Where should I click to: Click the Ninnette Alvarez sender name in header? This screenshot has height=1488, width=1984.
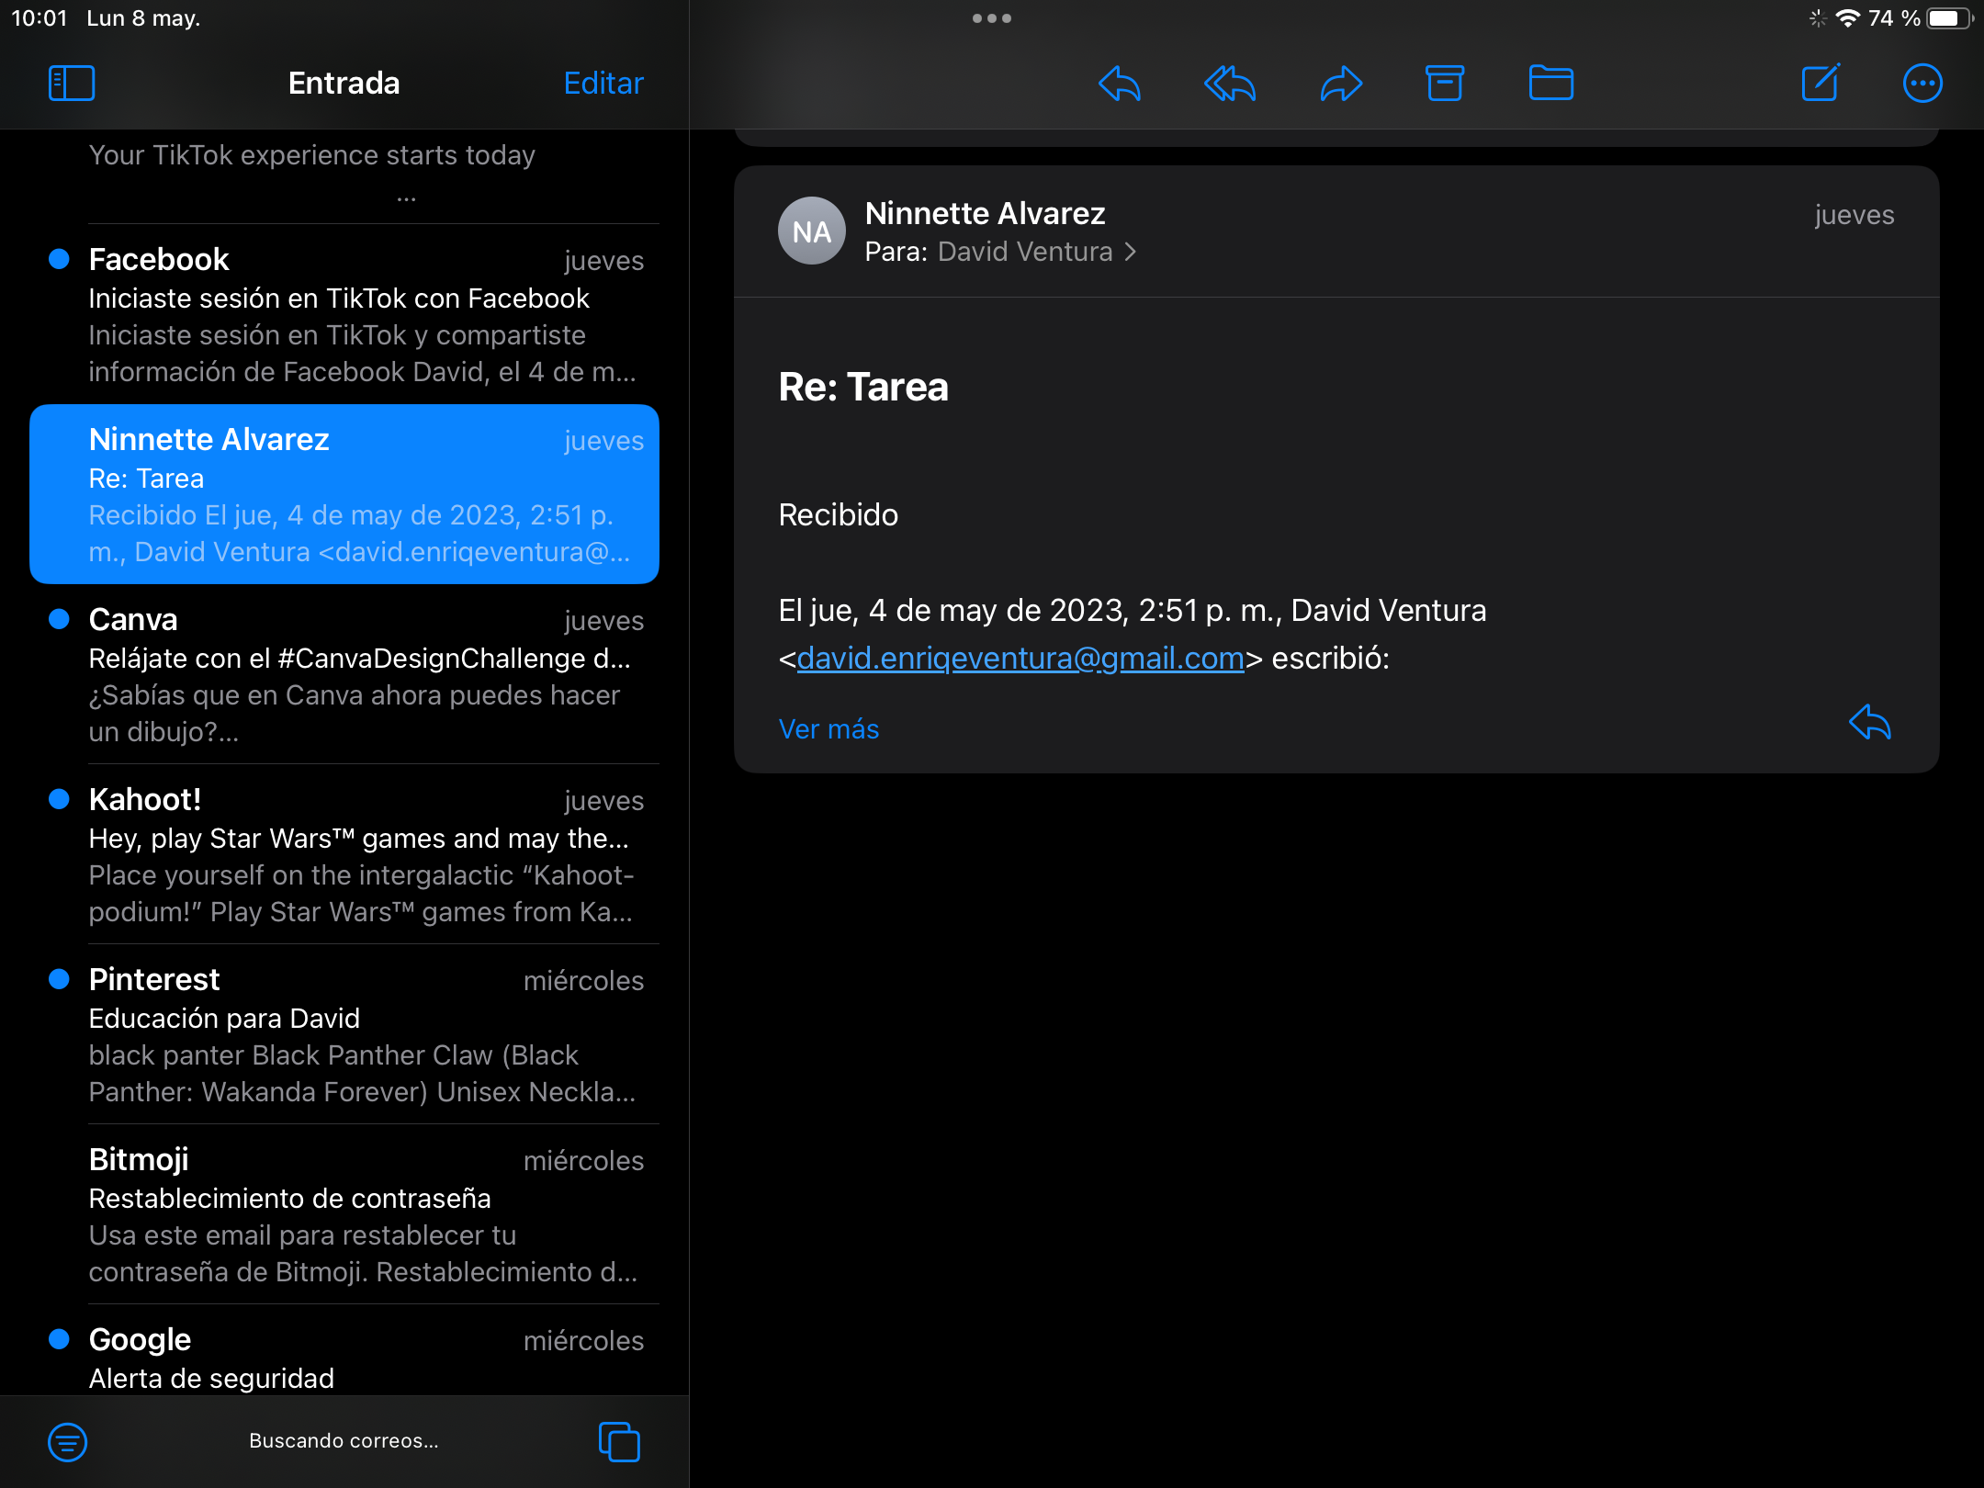986,213
